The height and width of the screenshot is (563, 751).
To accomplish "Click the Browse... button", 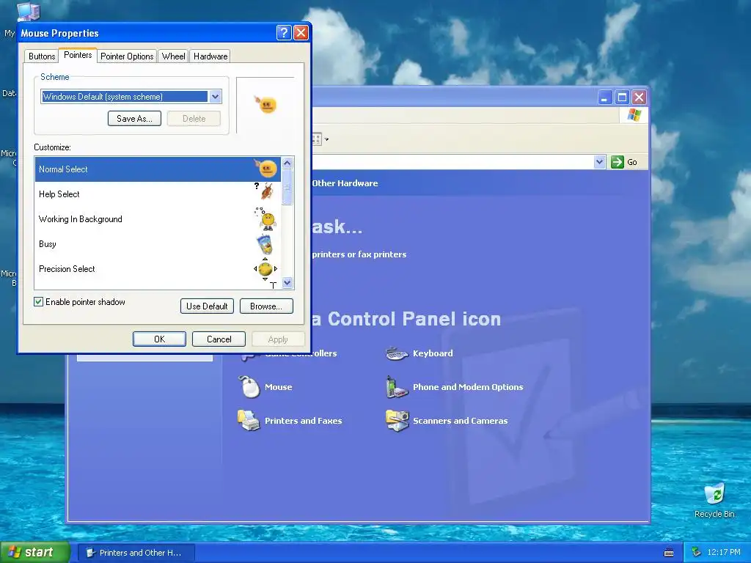I will click(x=266, y=306).
